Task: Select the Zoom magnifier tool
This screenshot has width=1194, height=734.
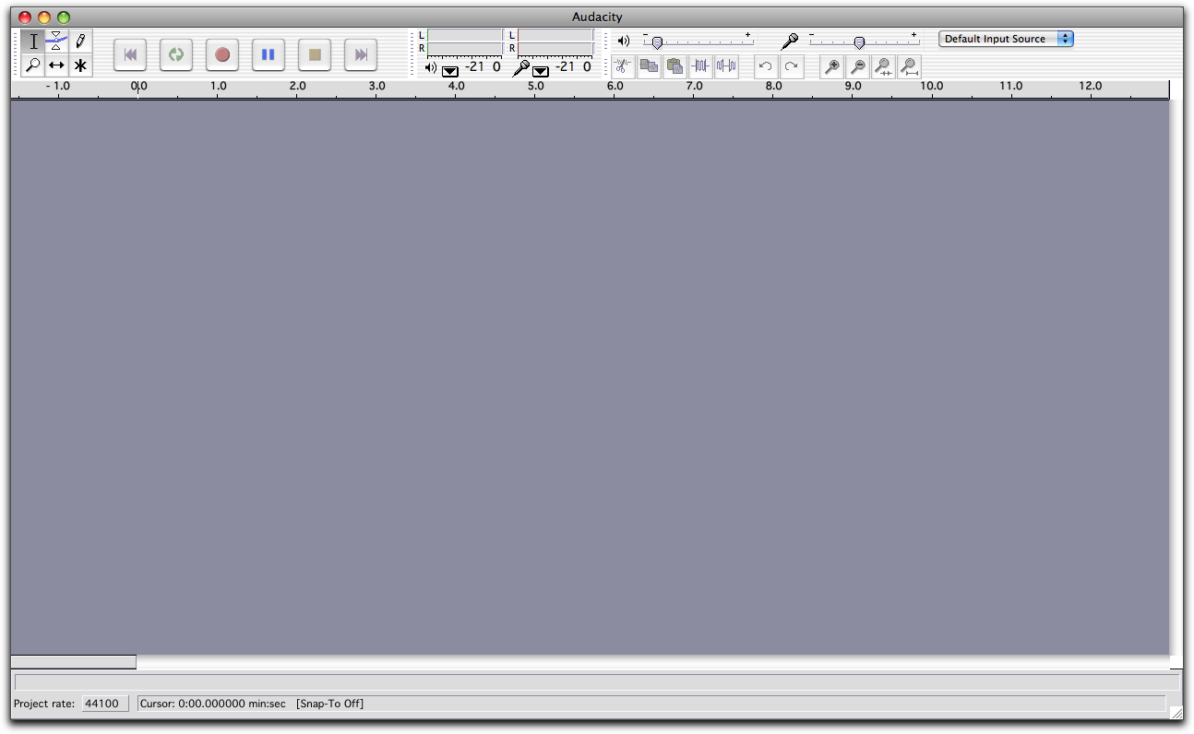Action: click(33, 65)
